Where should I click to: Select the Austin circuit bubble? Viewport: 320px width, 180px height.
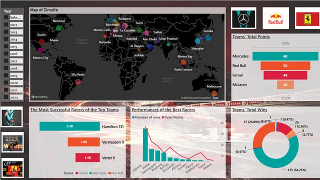click(x=41, y=42)
